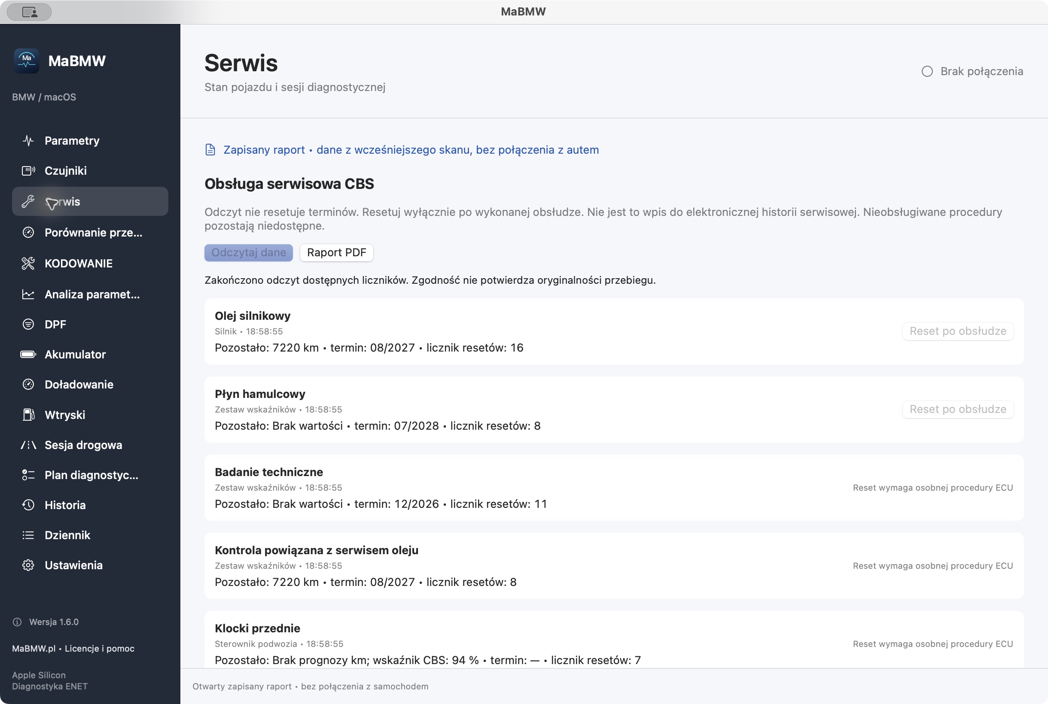Select the KODOWANIE tools icon

click(28, 263)
